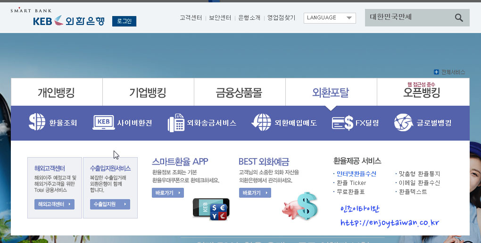Open 무료환율표 link

pyautogui.click(x=351, y=192)
